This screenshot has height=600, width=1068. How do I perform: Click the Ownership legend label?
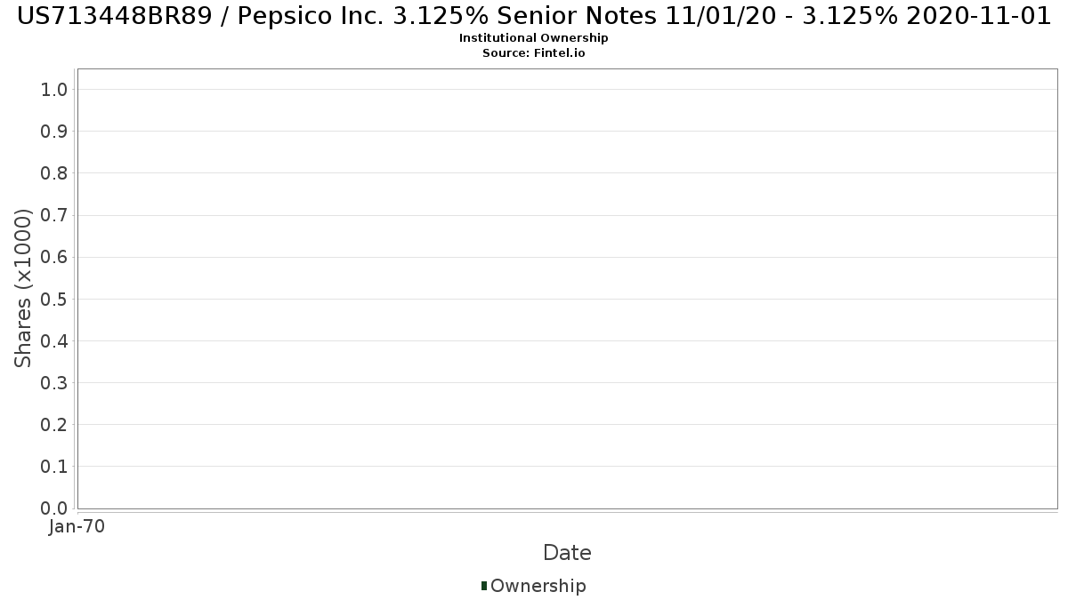point(538,586)
